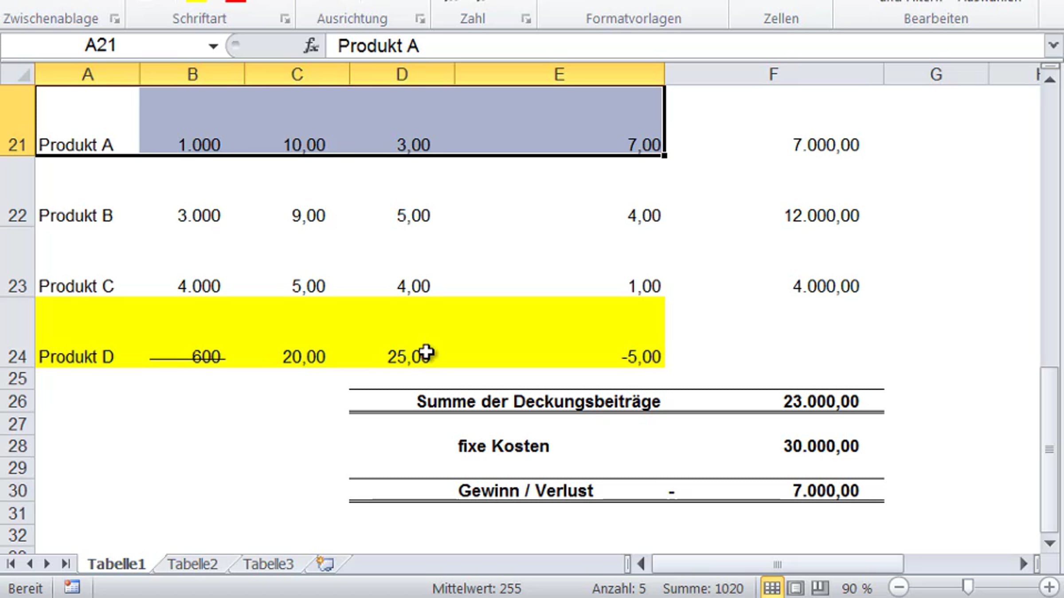This screenshot has height=598, width=1064.
Task: Insert a new worksheet tab icon
Action: (325, 564)
